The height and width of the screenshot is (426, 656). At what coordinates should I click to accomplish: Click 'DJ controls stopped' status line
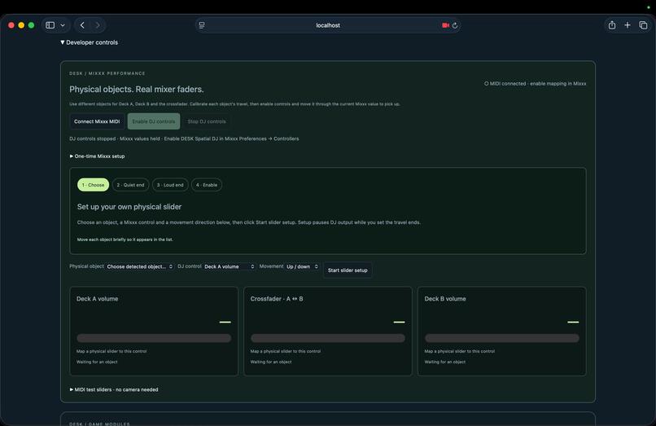point(184,138)
